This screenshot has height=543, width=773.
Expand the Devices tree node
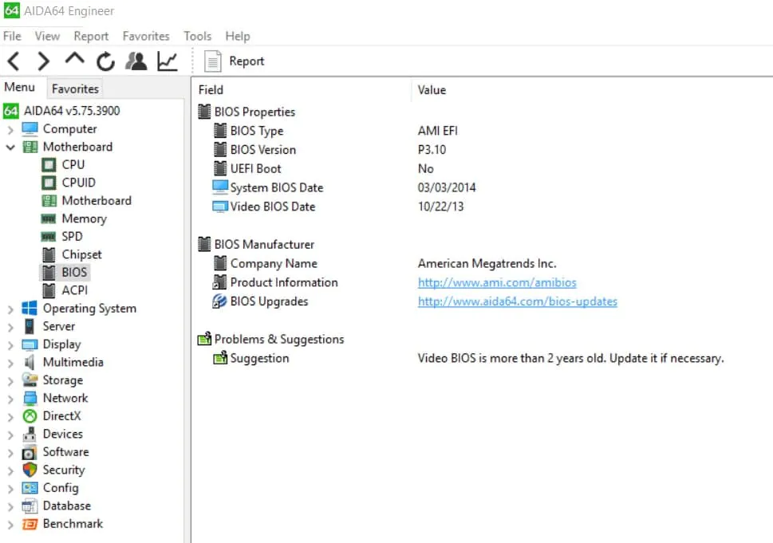(10, 435)
